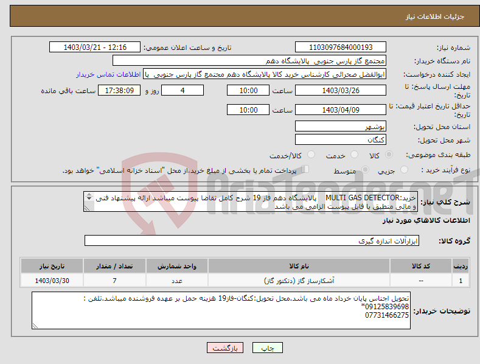This screenshot has width=480, height=364.
Task: Click the description box scroll down arrow
Action: pyautogui.click(x=89, y=198)
